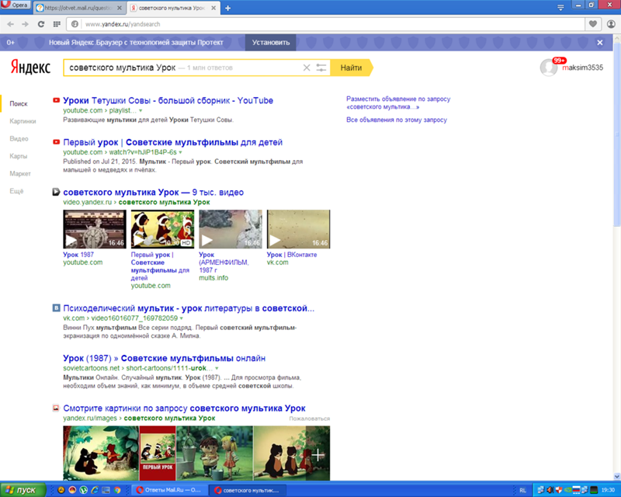This screenshot has height=497, width=621.
Task: Open Первый урок Советские мультфильмы result
Action: pyautogui.click(x=172, y=142)
